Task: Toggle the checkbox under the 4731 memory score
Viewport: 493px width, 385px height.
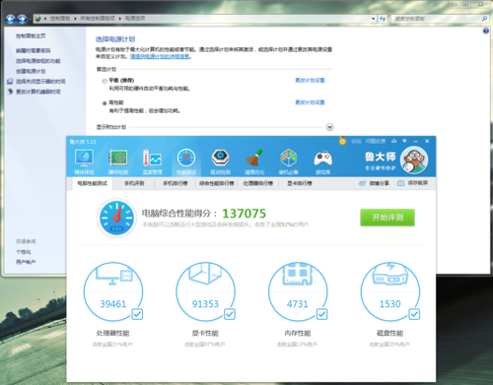Action: click(321, 314)
